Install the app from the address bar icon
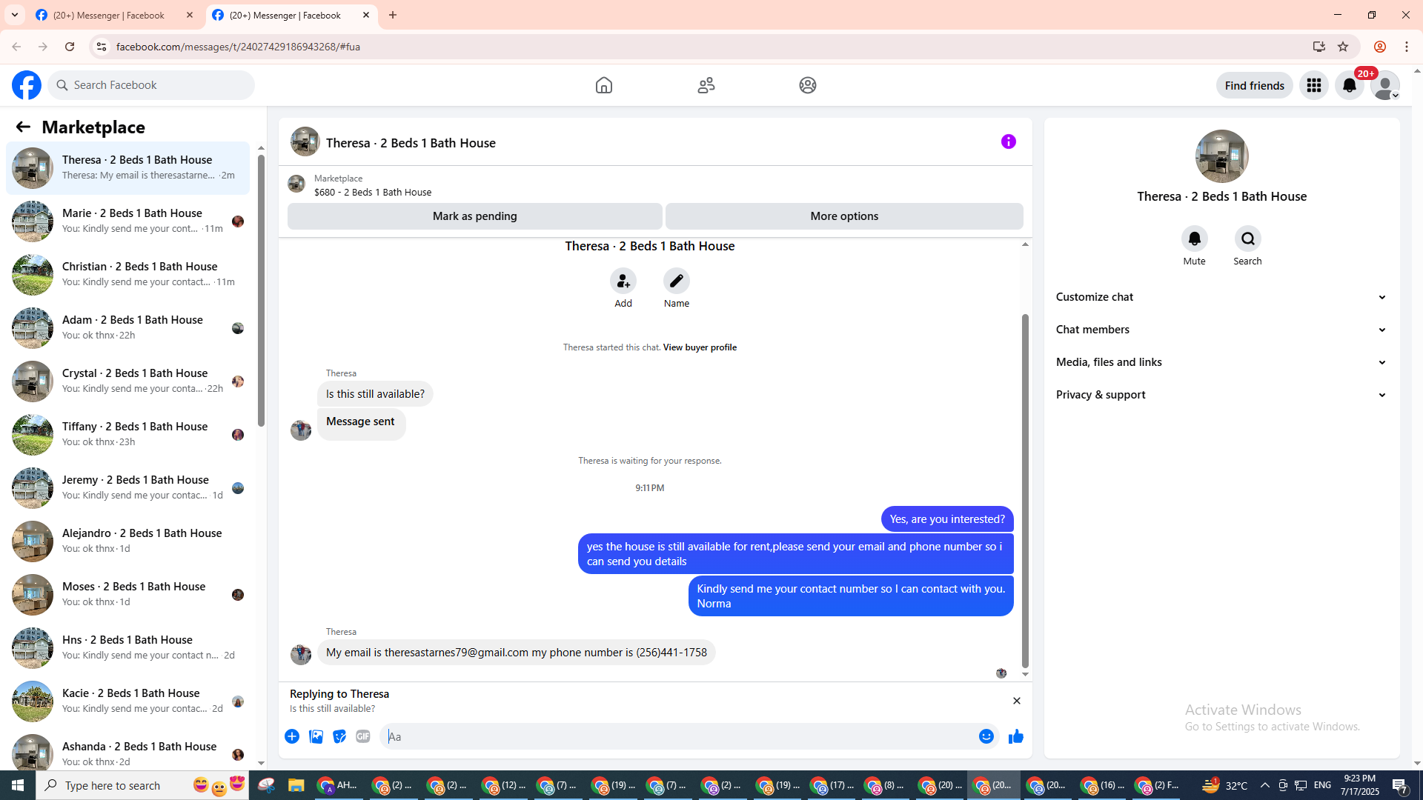Viewport: 1423px width, 800px height. pos(1319,47)
